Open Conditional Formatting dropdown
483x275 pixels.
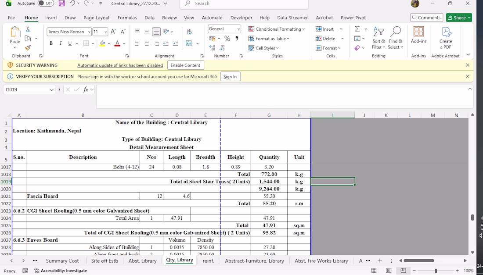click(277, 29)
